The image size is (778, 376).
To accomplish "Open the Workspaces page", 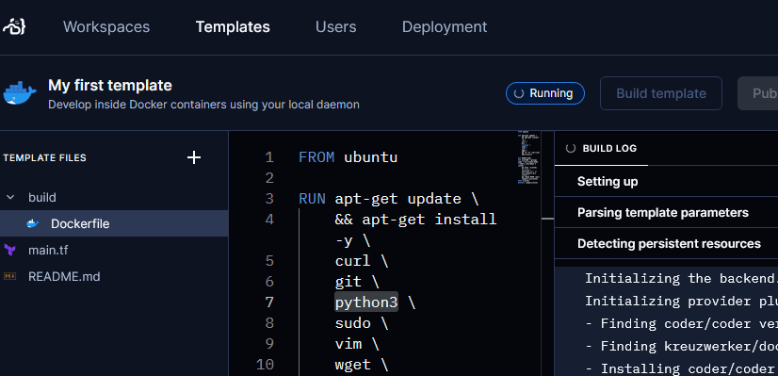I will pyautogui.click(x=106, y=26).
